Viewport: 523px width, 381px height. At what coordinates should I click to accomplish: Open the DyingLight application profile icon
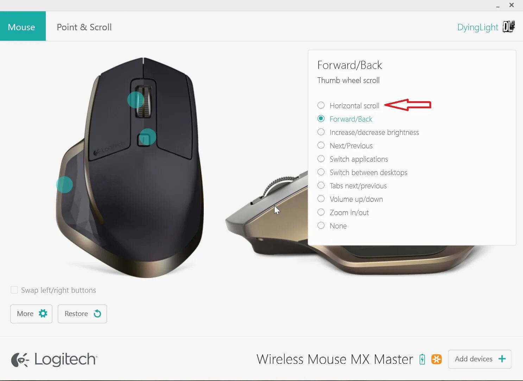[509, 27]
